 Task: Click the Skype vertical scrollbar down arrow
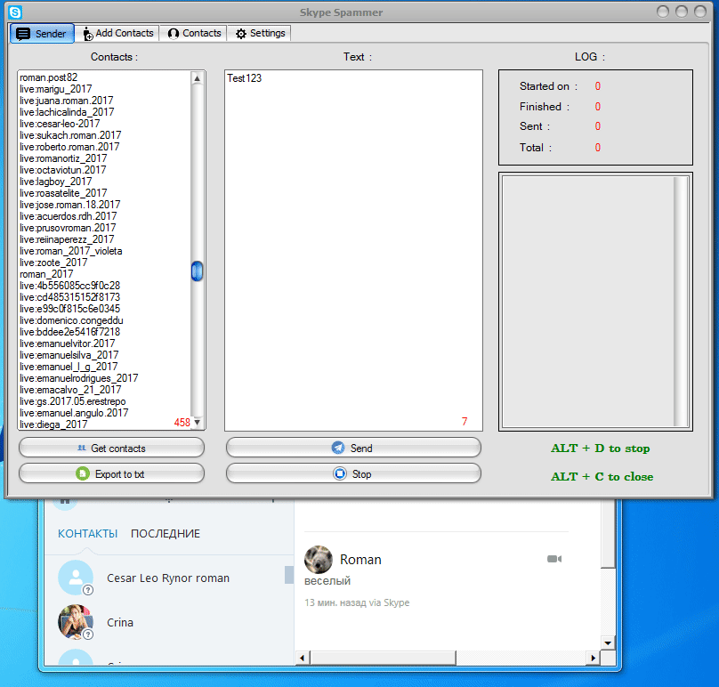608,643
